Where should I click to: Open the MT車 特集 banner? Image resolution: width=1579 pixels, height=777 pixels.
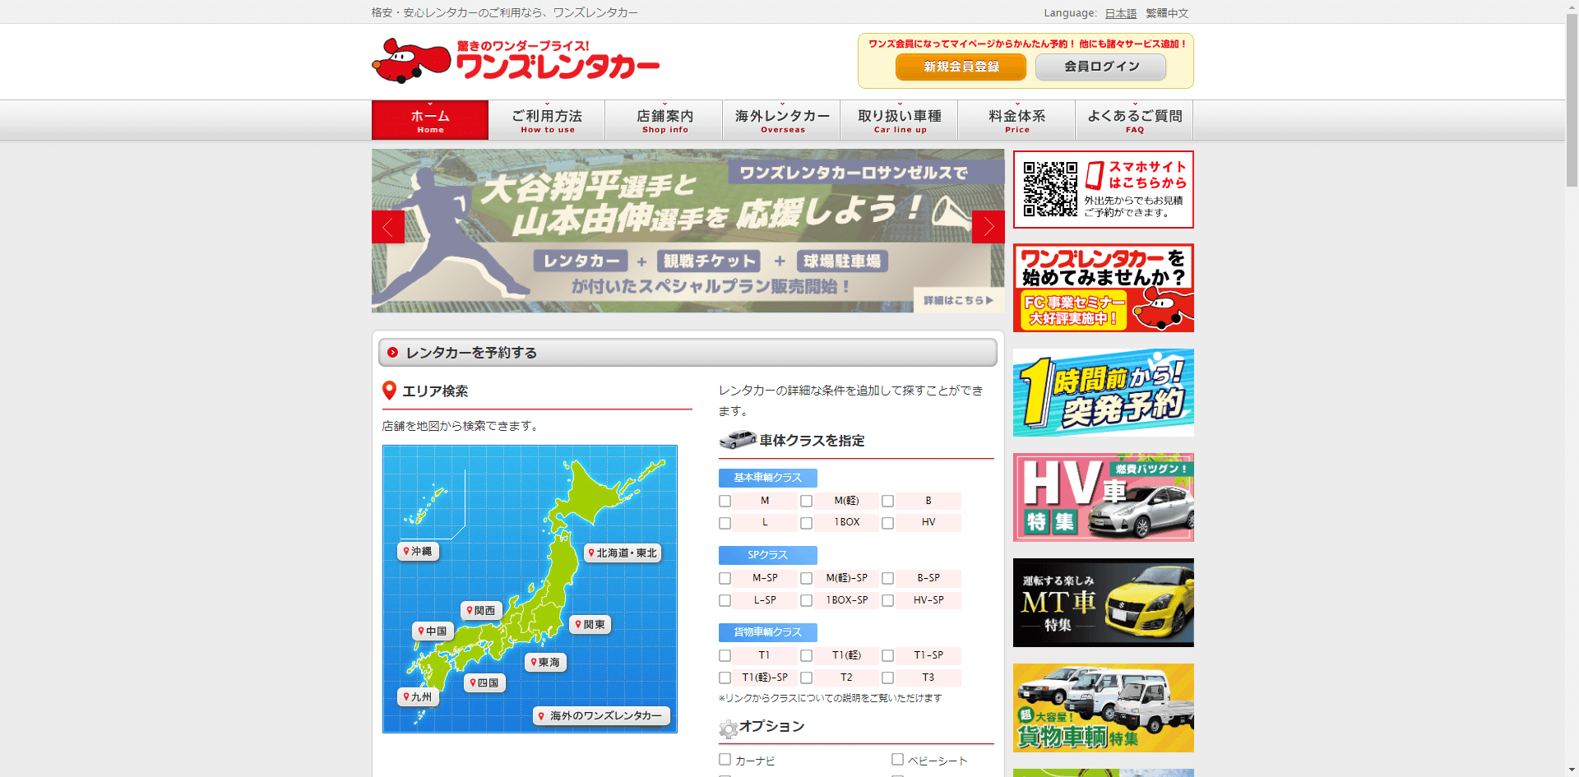point(1104,603)
